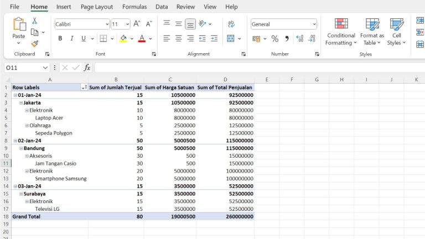Image resolution: width=425 pixels, height=239 pixels.
Task: Toggle Underline formatting
Action: pyautogui.click(x=84, y=39)
